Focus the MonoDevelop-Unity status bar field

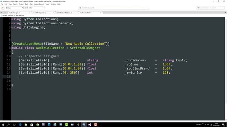113,8
